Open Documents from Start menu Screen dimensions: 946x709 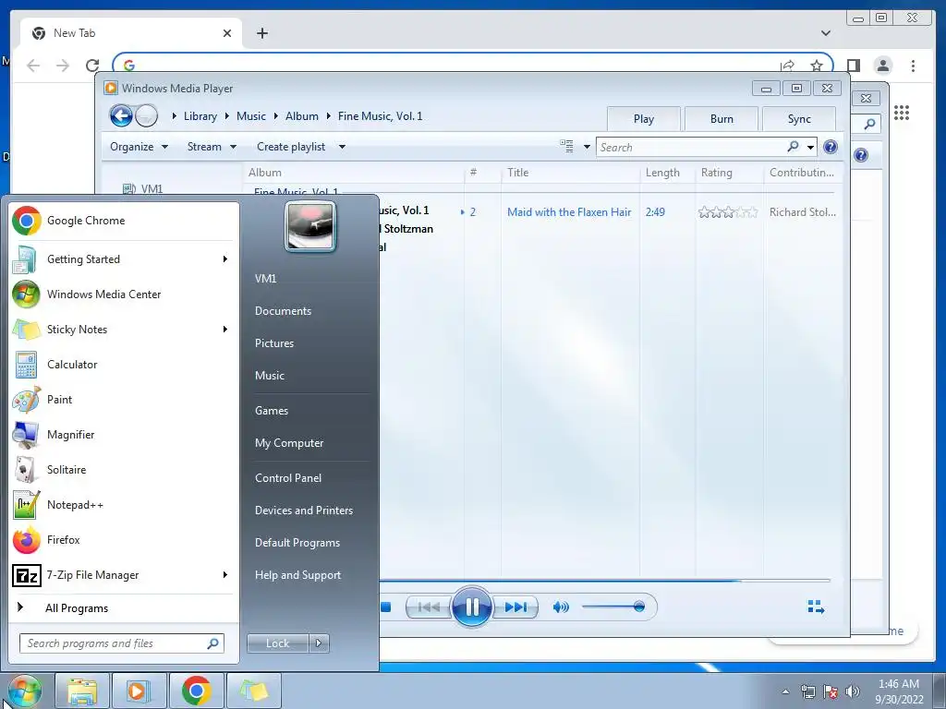(x=283, y=311)
